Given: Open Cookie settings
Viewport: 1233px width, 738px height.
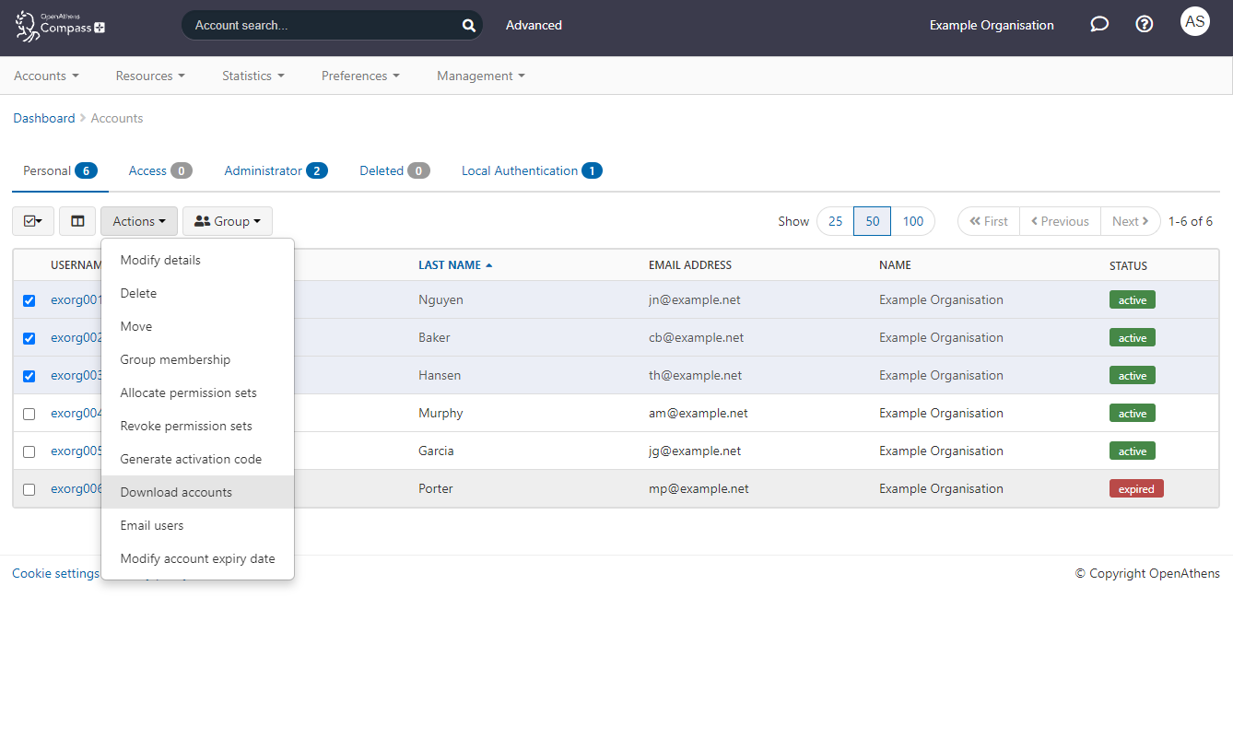Looking at the screenshot, I should 55,573.
